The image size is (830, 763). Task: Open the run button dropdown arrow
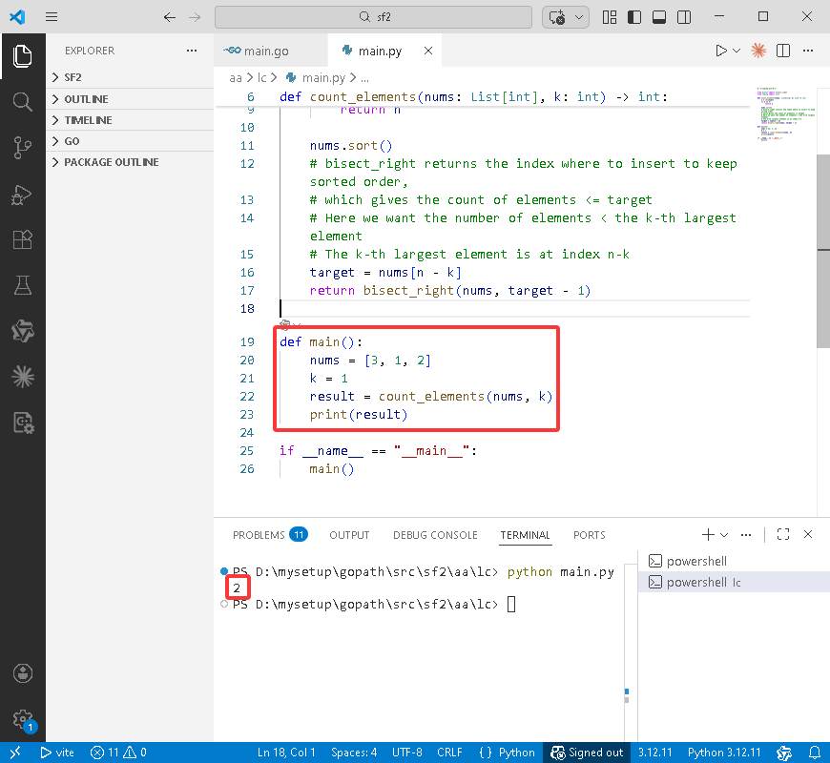[737, 51]
